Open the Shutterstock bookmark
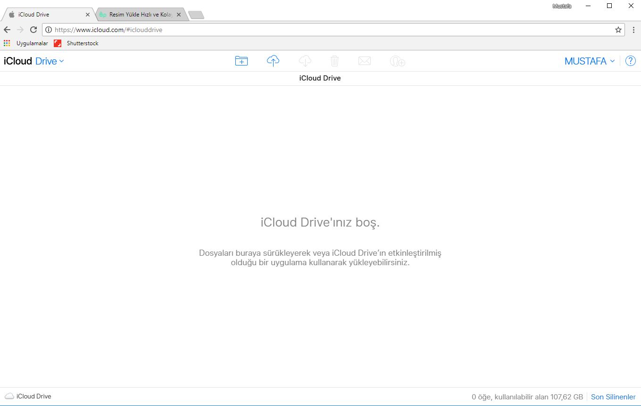Screen dimensions: 641x406 pos(76,43)
